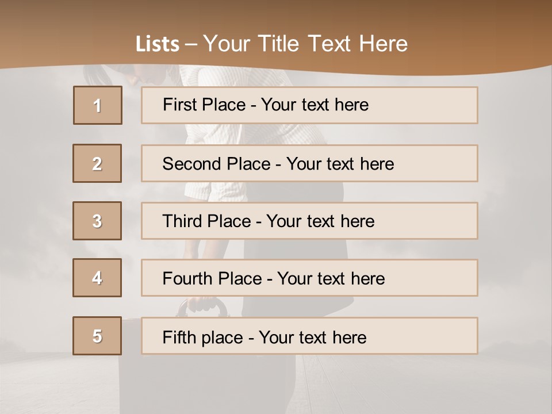Click the number 3 box
The height and width of the screenshot is (414, 552).
97,221
